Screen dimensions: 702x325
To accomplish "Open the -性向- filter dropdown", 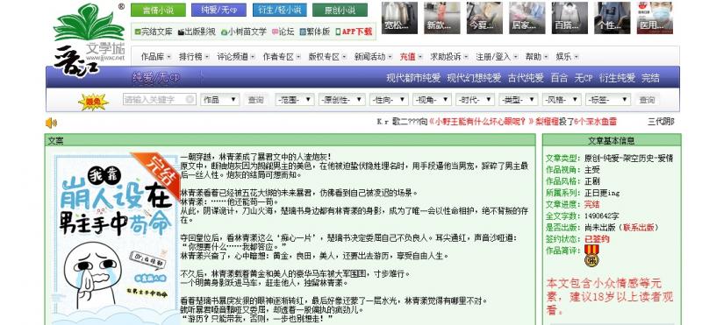I will 389,100.
